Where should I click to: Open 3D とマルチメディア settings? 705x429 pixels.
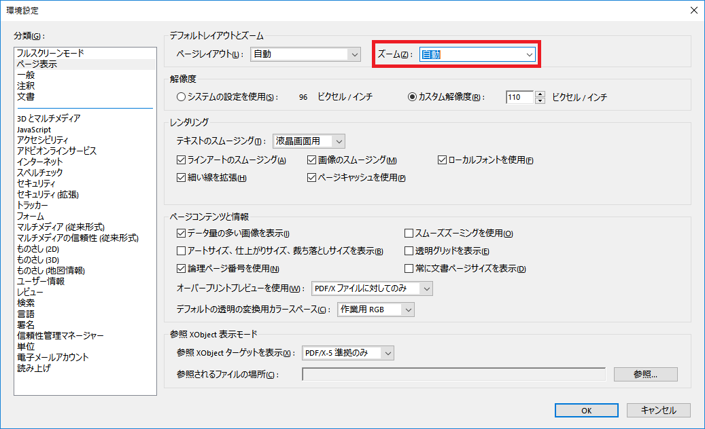pyautogui.click(x=48, y=119)
